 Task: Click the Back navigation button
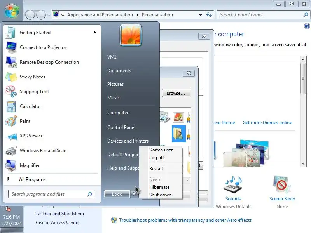(x=30, y=15)
